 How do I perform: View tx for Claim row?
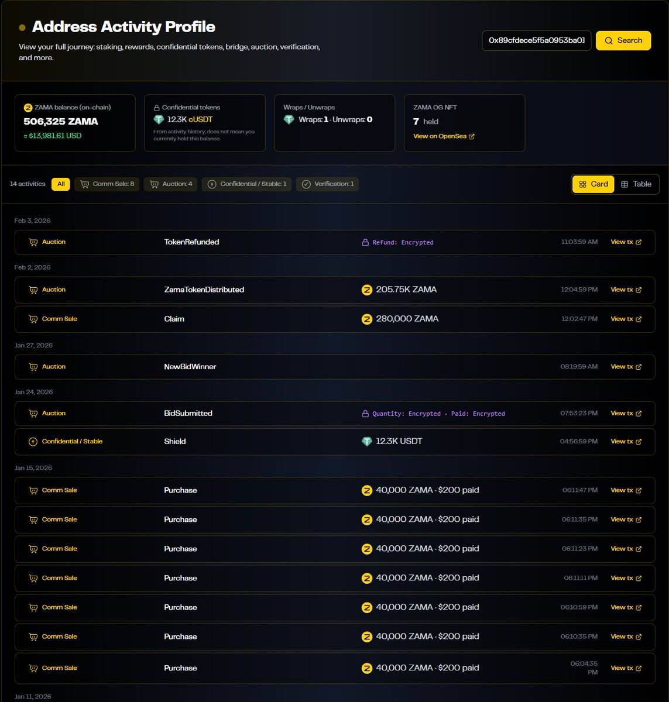pyautogui.click(x=626, y=319)
